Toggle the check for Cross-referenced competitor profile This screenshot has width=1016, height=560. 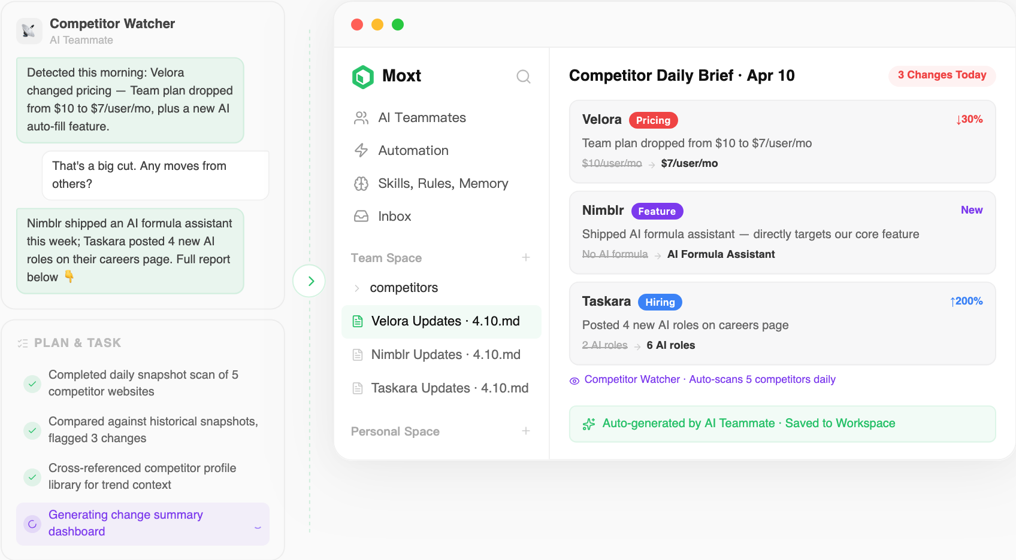(32, 477)
